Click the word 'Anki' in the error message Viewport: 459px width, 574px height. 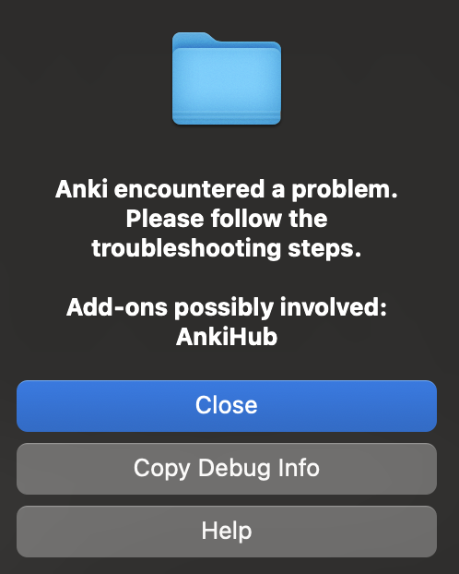tap(81, 189)
